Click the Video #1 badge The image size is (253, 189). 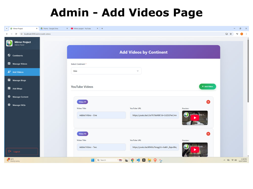(82, 102)
